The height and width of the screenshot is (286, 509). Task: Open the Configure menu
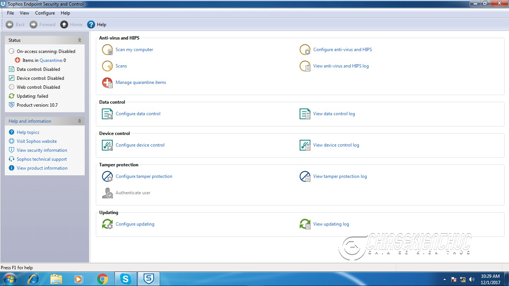[45, 13]
